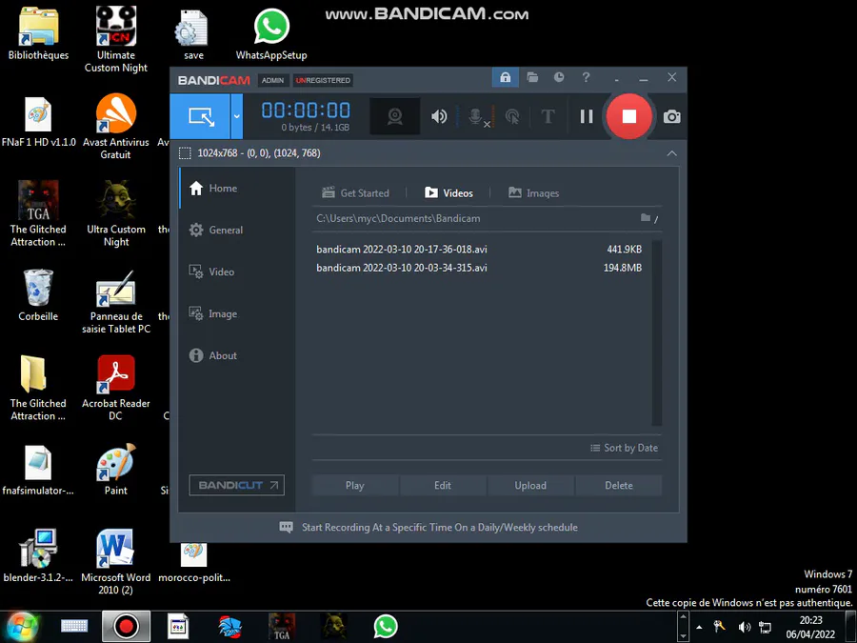Select the blender-3.1.2 installer icon
This screenshot has width=857, height=643.
pyautogui.click(x=38, y=555)
